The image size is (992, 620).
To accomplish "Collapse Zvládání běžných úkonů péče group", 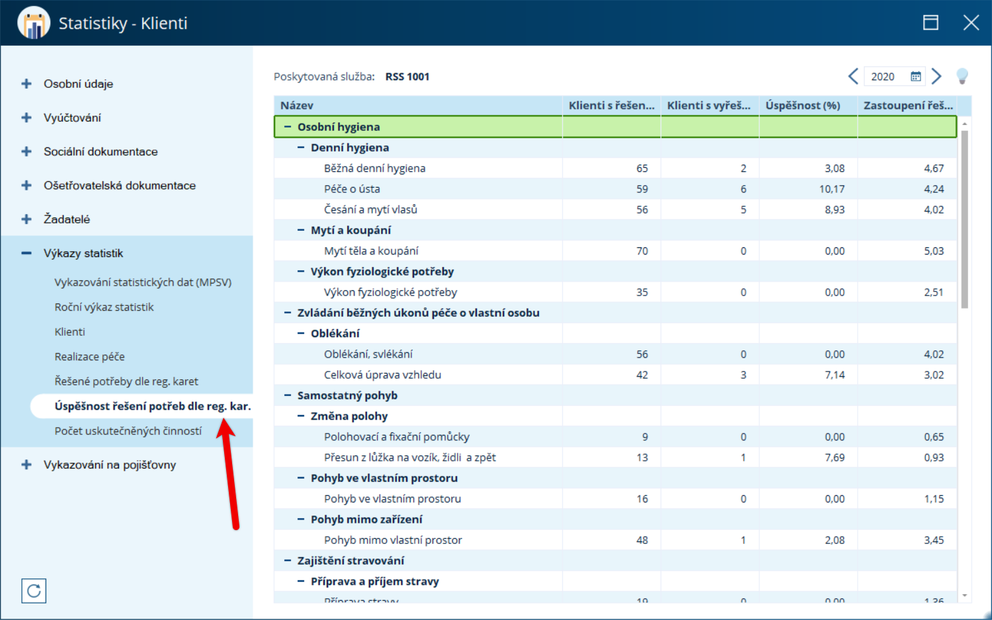I will [288, 313].
